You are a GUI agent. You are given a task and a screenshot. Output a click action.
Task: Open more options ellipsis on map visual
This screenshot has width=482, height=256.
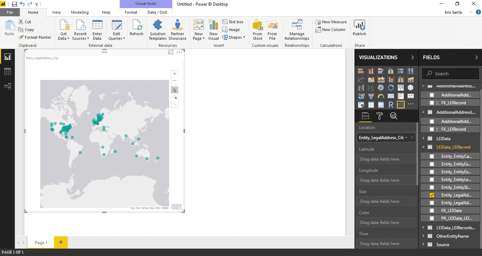point(179,52)
